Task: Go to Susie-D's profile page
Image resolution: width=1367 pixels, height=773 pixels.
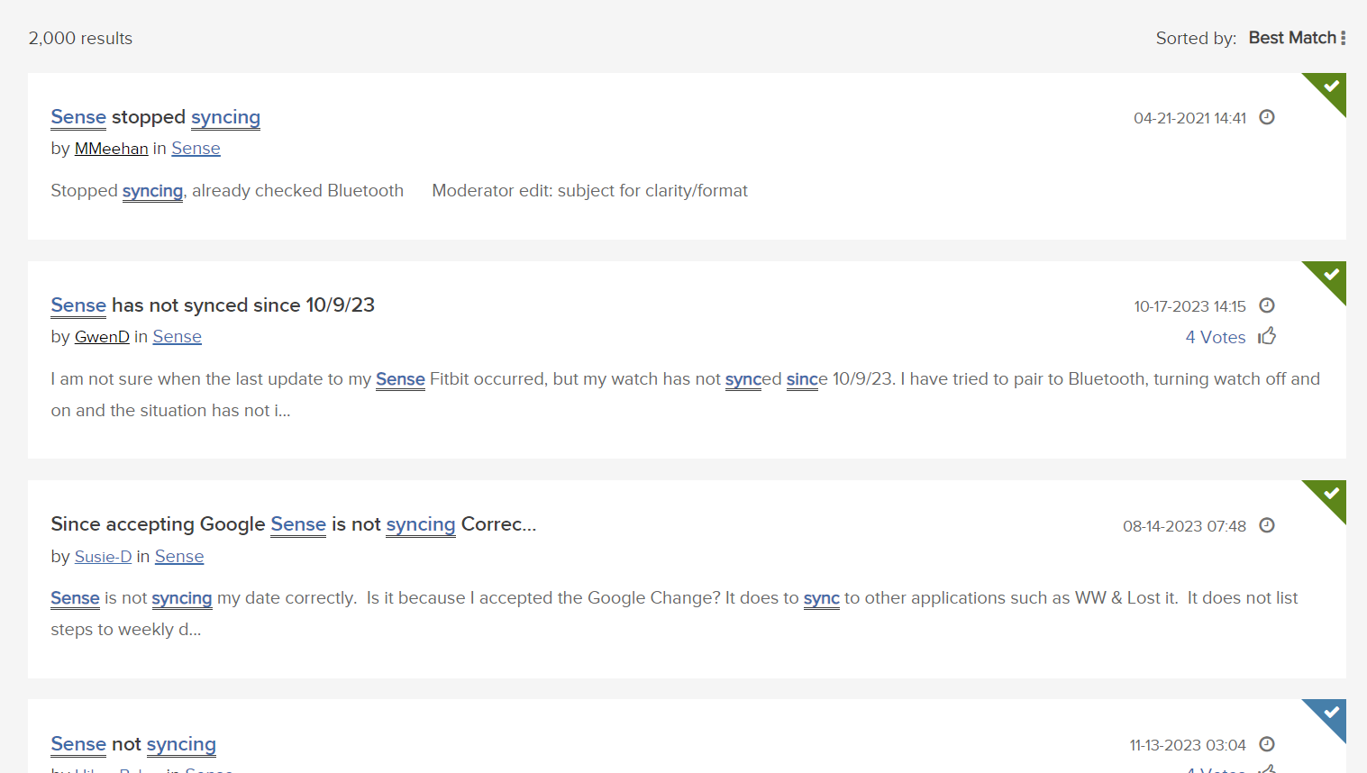Action: (103, 557)
